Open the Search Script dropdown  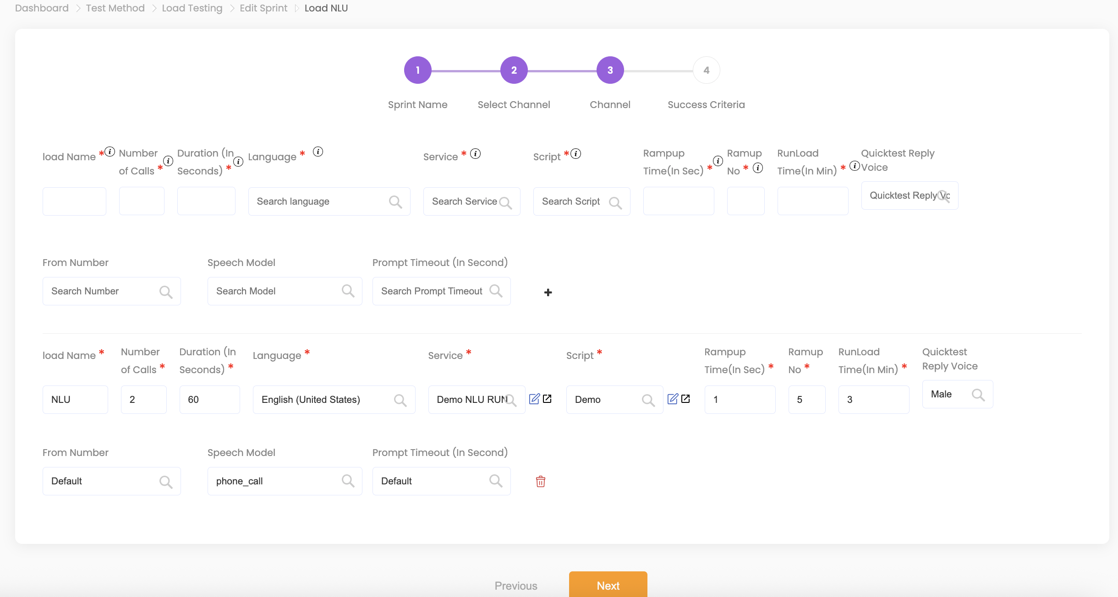point(581,201)
